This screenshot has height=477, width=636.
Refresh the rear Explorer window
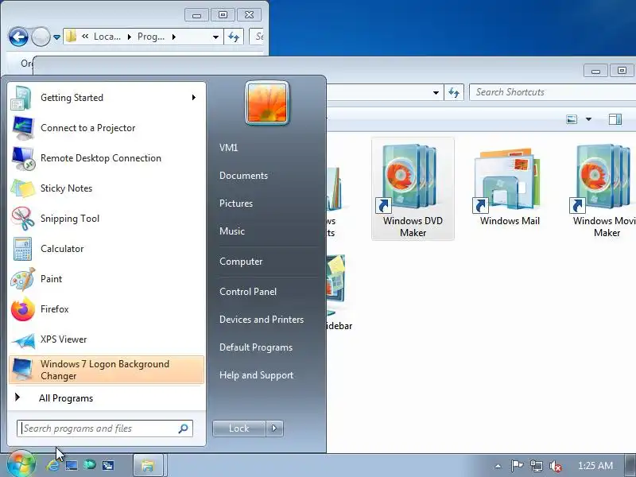(234, 37)
